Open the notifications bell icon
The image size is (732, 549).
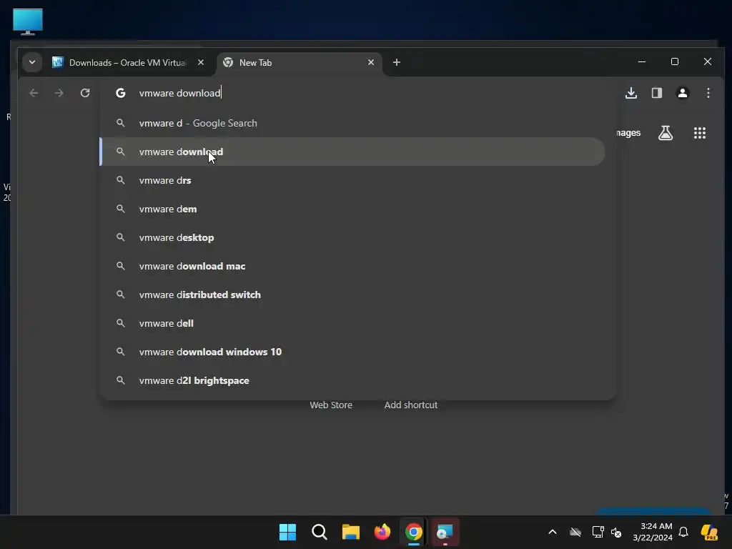coord(683,532)
